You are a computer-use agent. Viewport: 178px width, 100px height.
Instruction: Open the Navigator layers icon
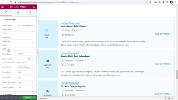[x=7, y=97]
